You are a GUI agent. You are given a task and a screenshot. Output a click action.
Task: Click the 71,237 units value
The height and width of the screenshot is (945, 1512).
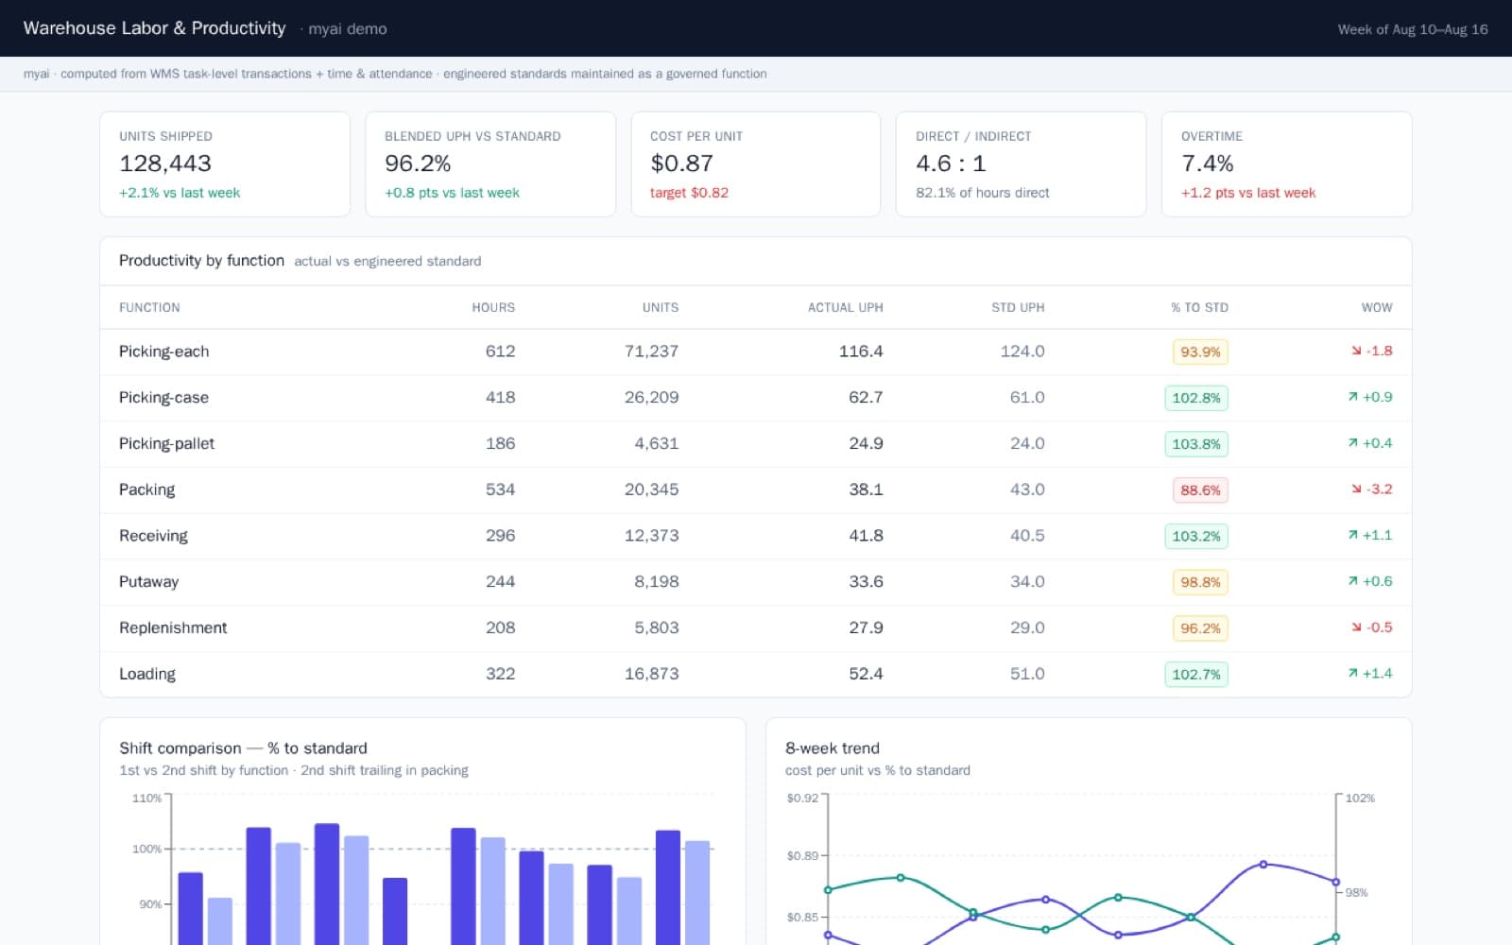651,352
